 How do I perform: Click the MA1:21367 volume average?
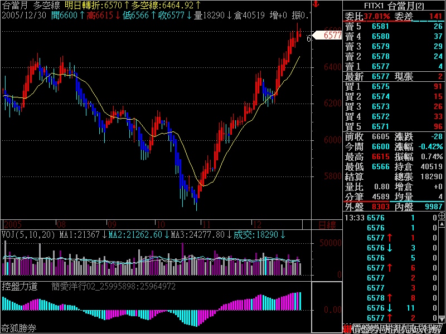(x=82, y=234)
